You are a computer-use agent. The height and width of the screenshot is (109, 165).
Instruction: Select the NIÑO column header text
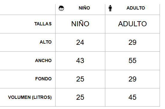click(84, 8)
